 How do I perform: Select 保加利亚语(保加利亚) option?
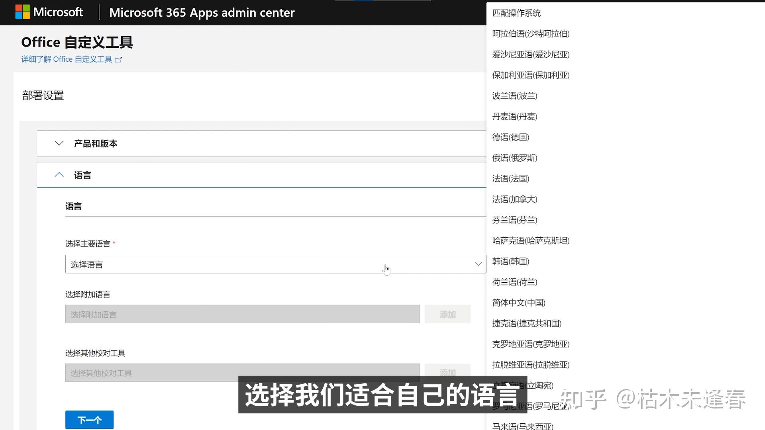(531, 75)
